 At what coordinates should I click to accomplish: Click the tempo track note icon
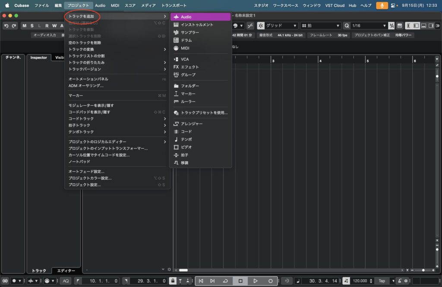click(176, 139)
